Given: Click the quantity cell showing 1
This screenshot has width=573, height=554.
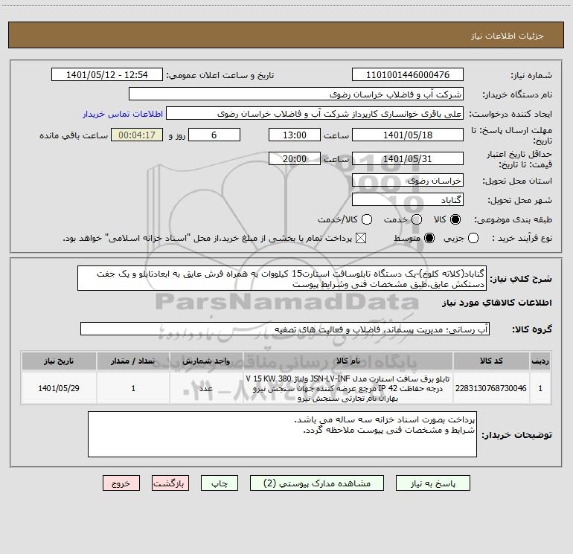Looking at the screenshot, I should pos(133,388).
